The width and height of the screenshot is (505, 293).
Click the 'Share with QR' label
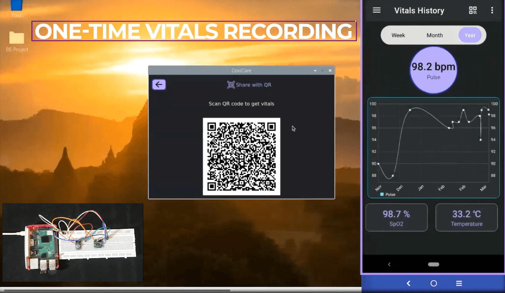(253, 85)
